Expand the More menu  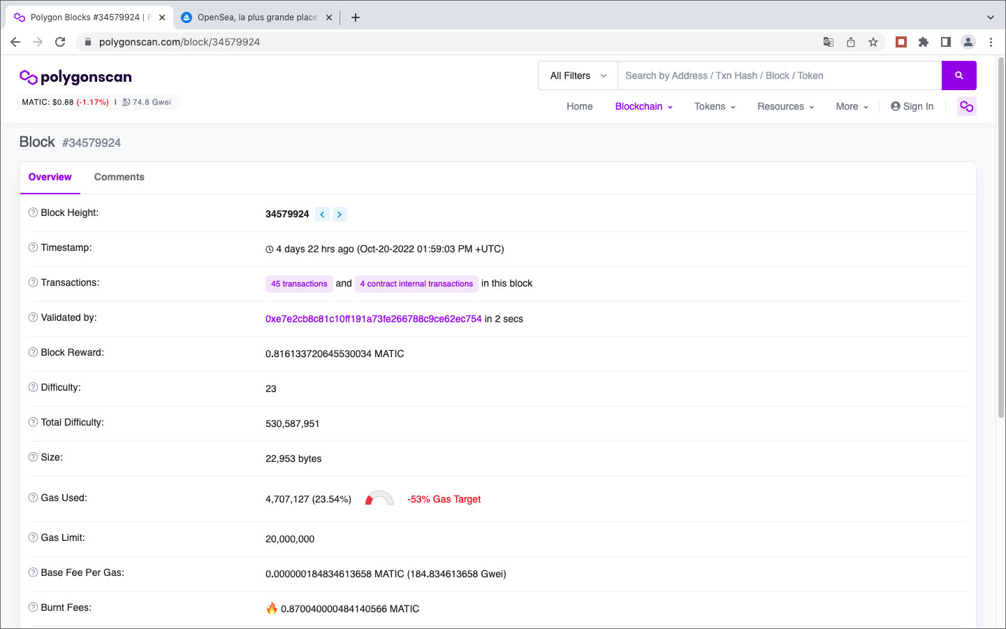(x=852, y=106)
